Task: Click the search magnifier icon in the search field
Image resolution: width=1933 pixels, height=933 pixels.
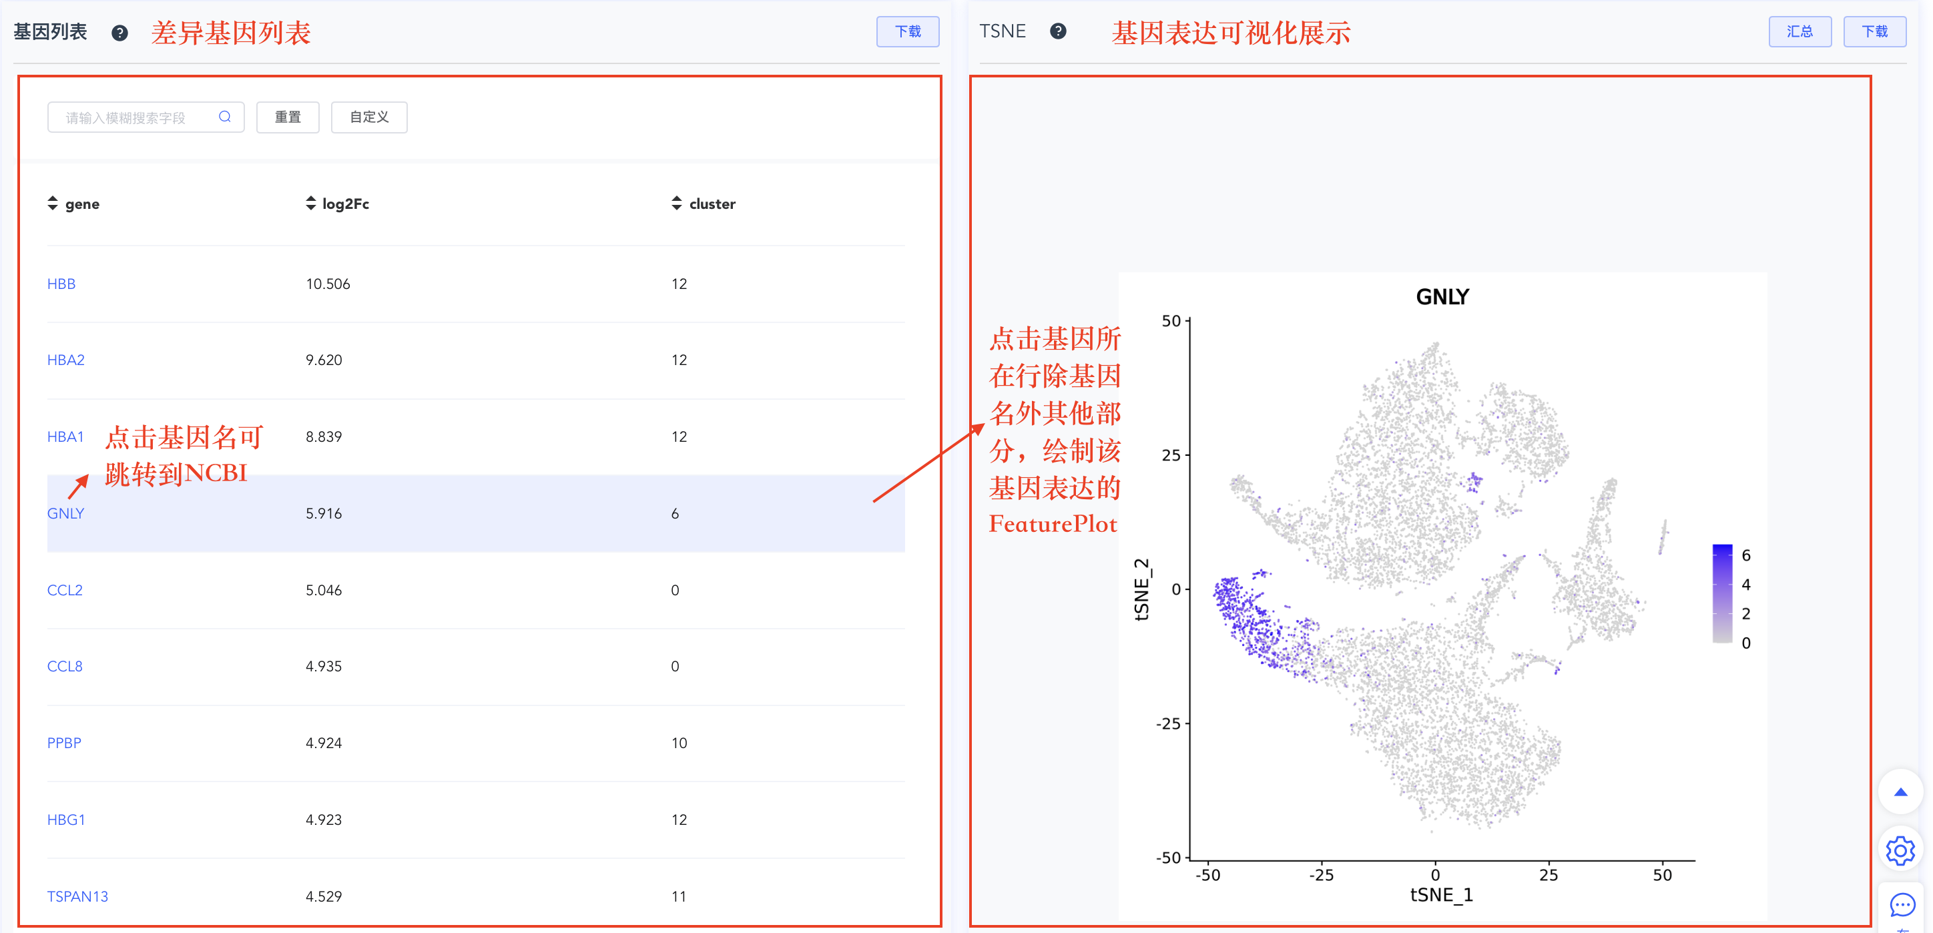Action: point(224,117)
